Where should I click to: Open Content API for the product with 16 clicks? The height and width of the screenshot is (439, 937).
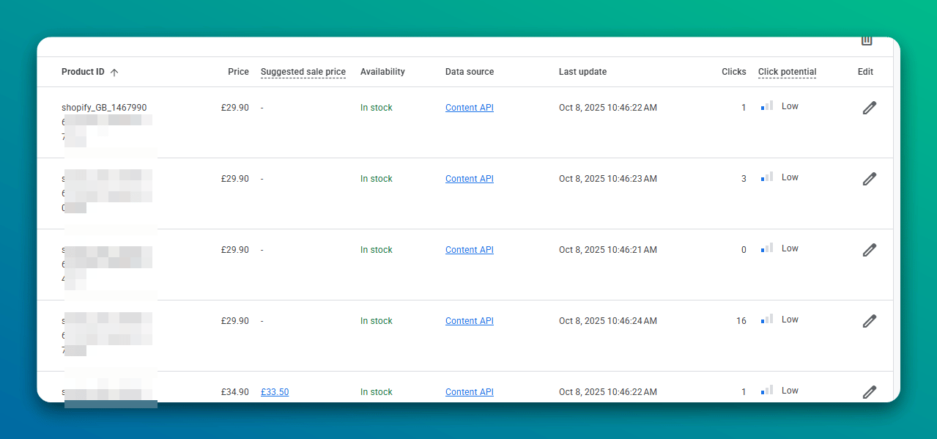469,320
